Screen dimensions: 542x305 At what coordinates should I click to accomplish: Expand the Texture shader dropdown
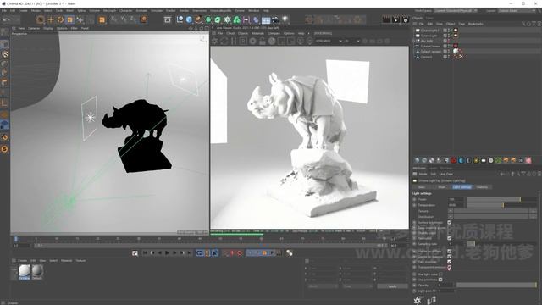[450, 211]
